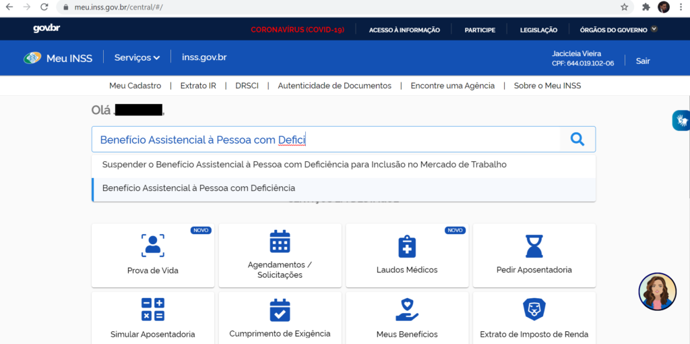This screenshot has height=344, width=690.
Task: Select suggestion Benefício Assistencial à Pessoa com Deficiência
Action: 344,188
